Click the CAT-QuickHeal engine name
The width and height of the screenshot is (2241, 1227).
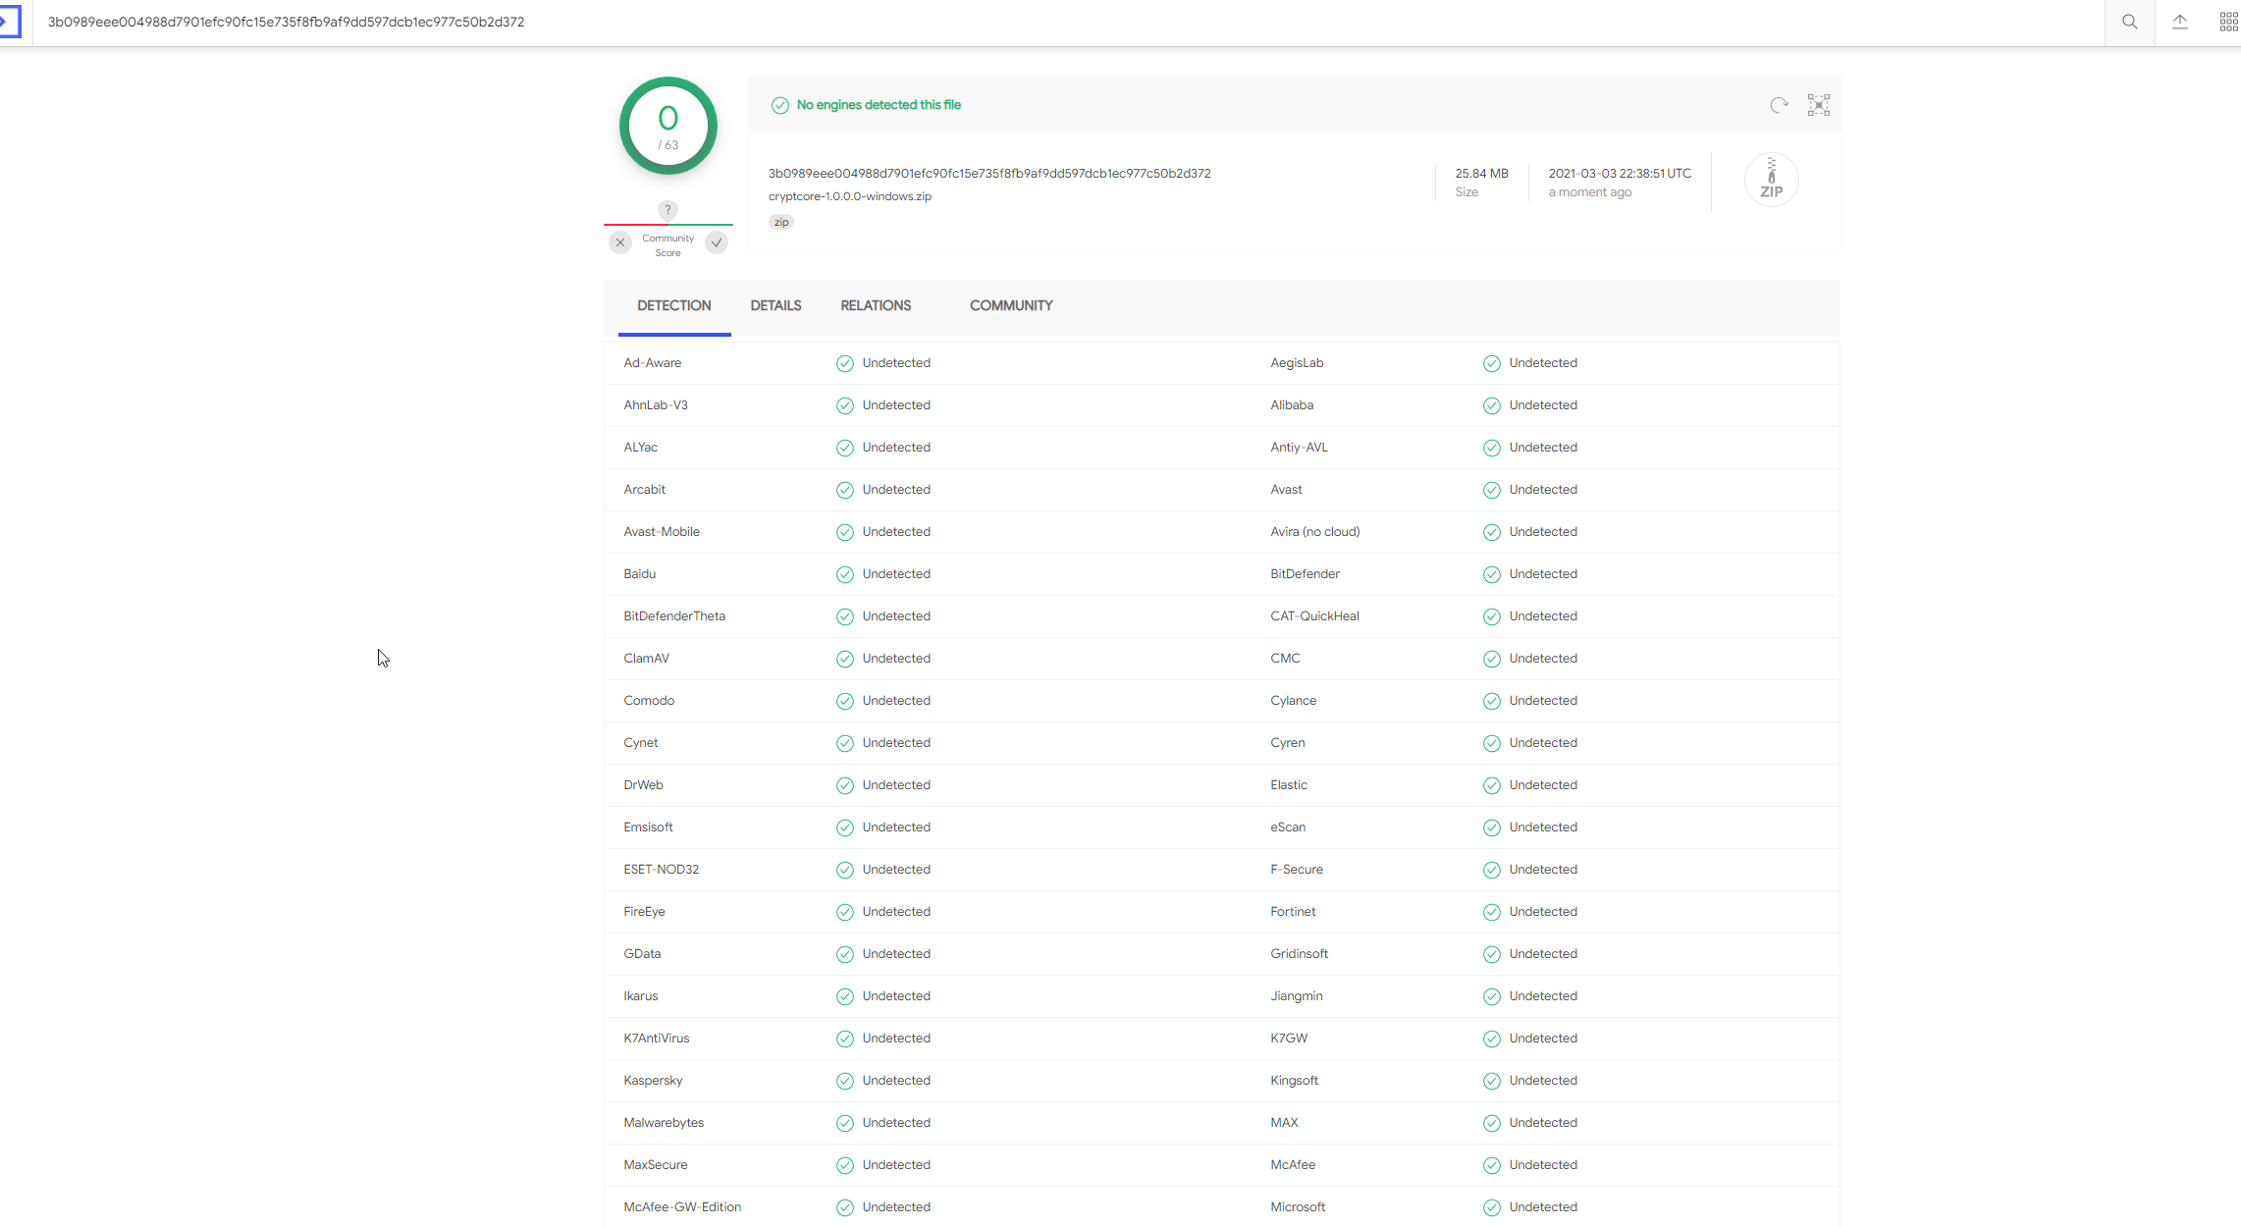click(1314, 616)
